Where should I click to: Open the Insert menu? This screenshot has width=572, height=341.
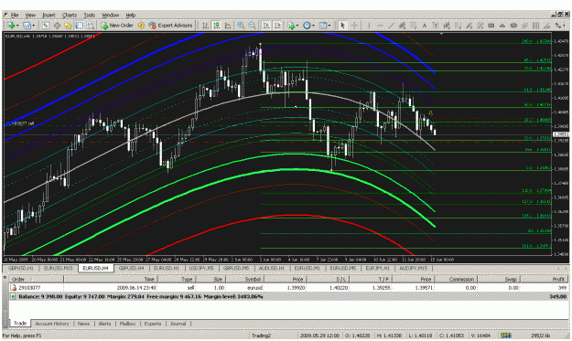pos(49,15)
